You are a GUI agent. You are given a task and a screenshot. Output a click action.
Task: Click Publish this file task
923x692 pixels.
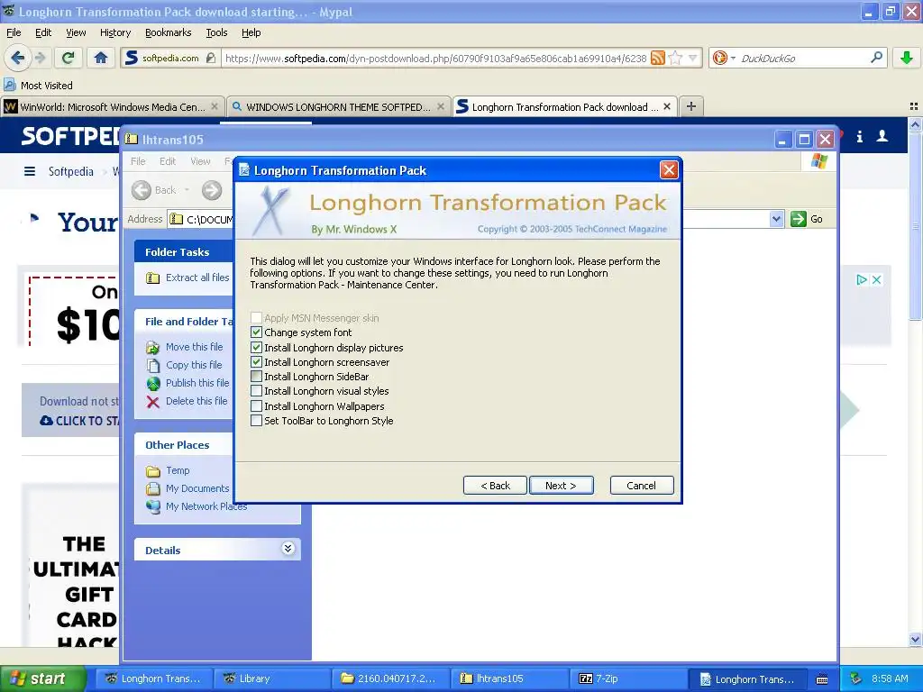[x=197, y=382]
